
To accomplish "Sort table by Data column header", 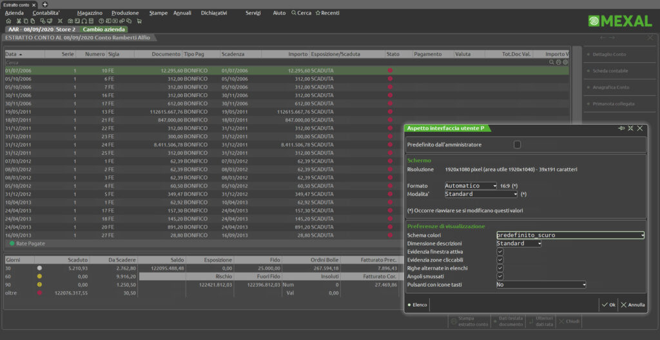I will 24,54.
